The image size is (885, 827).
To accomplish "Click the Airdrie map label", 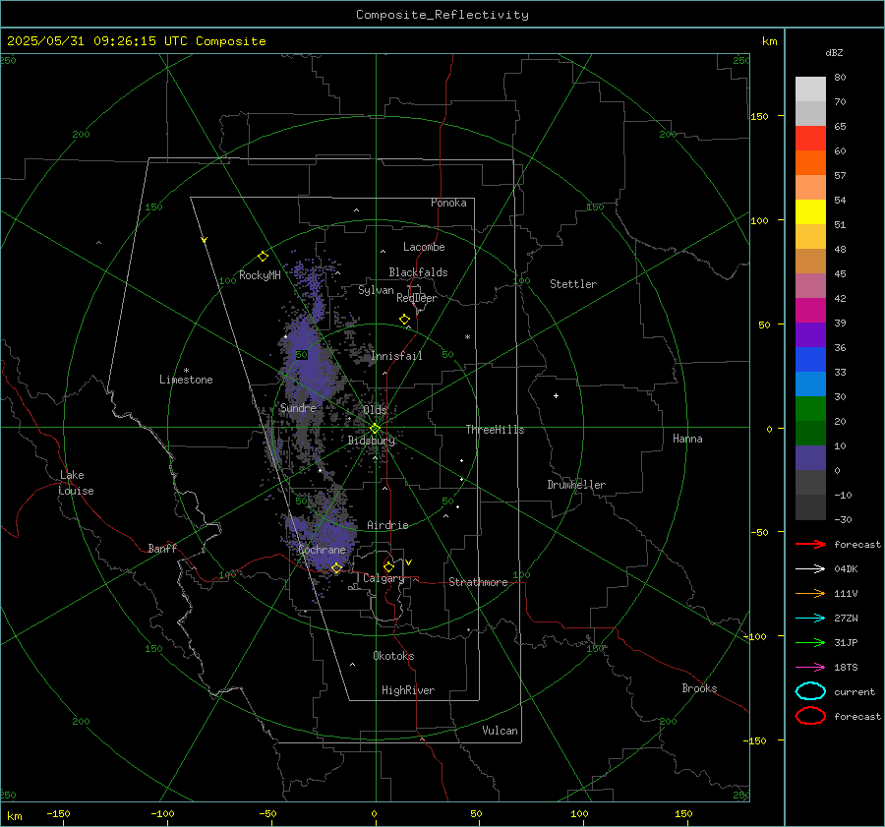I will [x=387, y=525].
